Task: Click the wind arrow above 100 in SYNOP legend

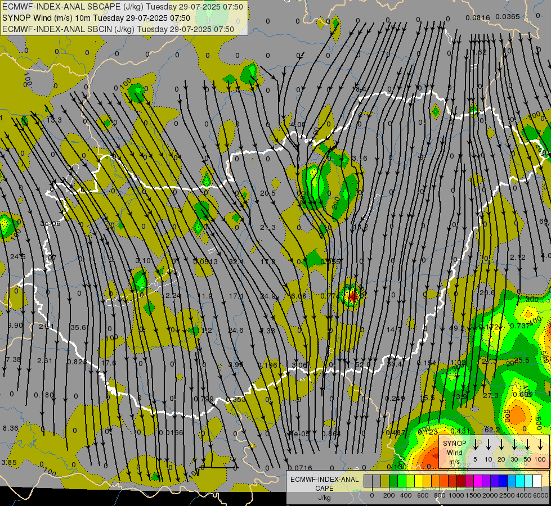Action: (x=540, y=444)
